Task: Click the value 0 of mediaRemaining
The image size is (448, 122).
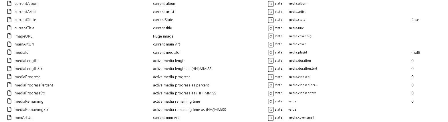Action: tap(412, 102)
